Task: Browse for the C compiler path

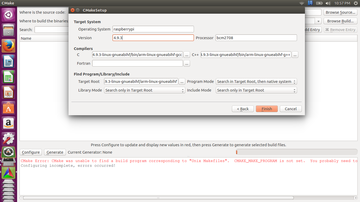Action: [x=187, y=55]
